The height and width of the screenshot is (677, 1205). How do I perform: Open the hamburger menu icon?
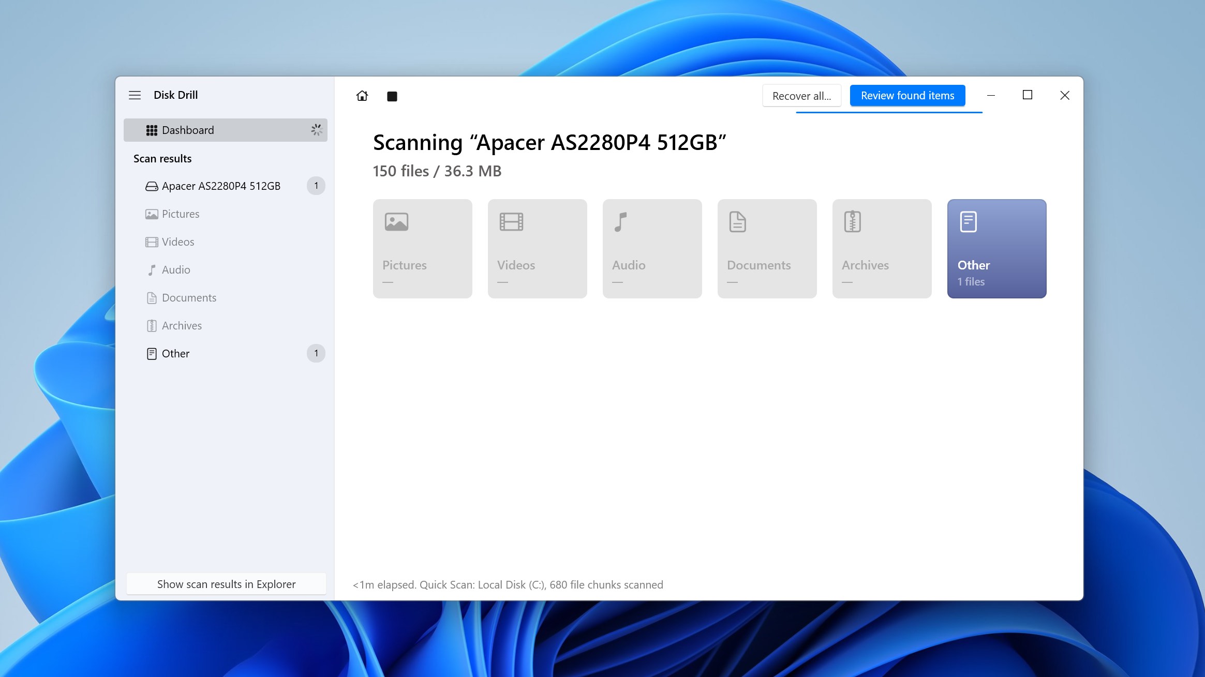[x=135, y=95]
